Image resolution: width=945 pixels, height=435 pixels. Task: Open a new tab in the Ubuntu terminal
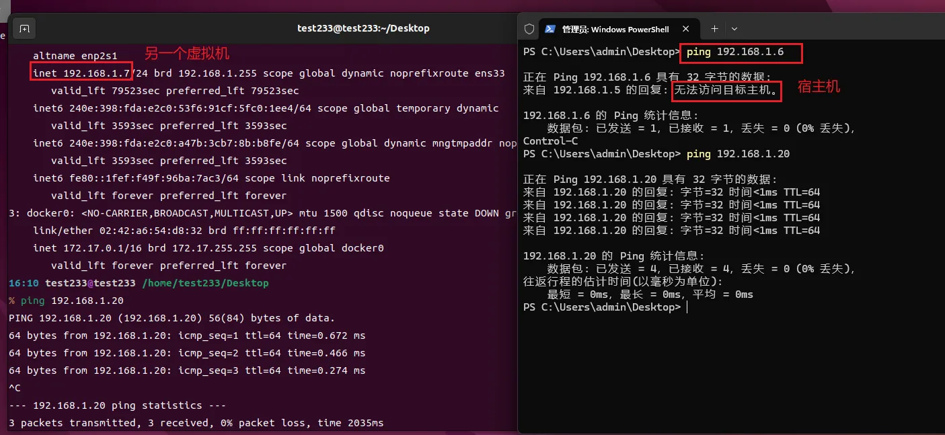pyautogui.click(x=24, y=29)
